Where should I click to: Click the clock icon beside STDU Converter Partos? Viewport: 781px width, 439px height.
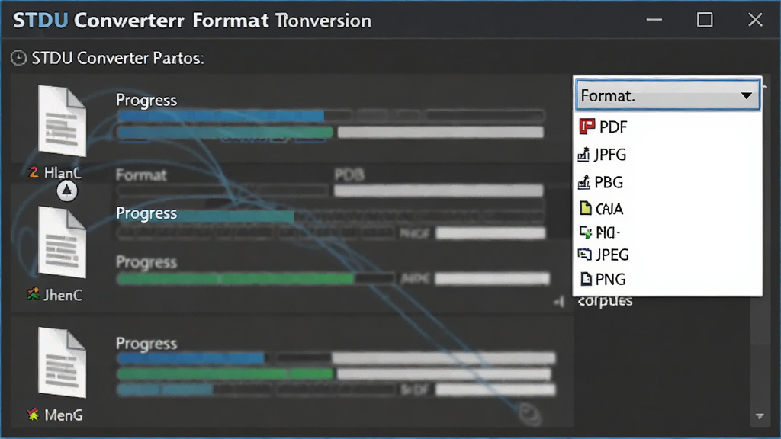click(18, 58)
